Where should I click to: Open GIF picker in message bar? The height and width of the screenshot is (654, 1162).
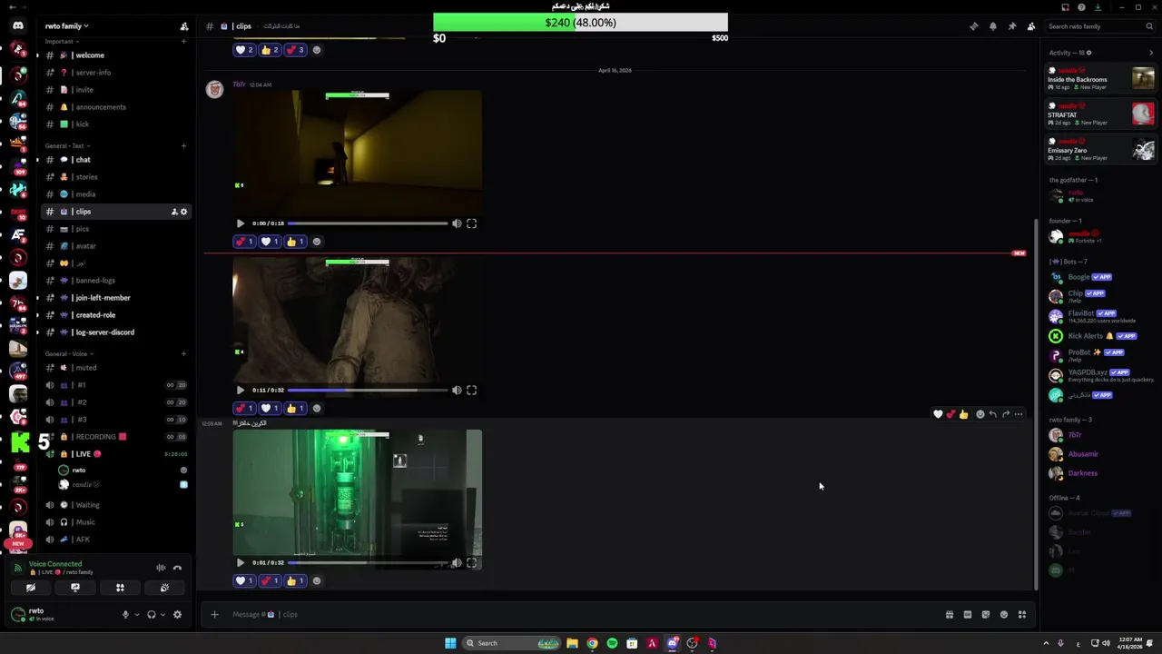(968, 615)
